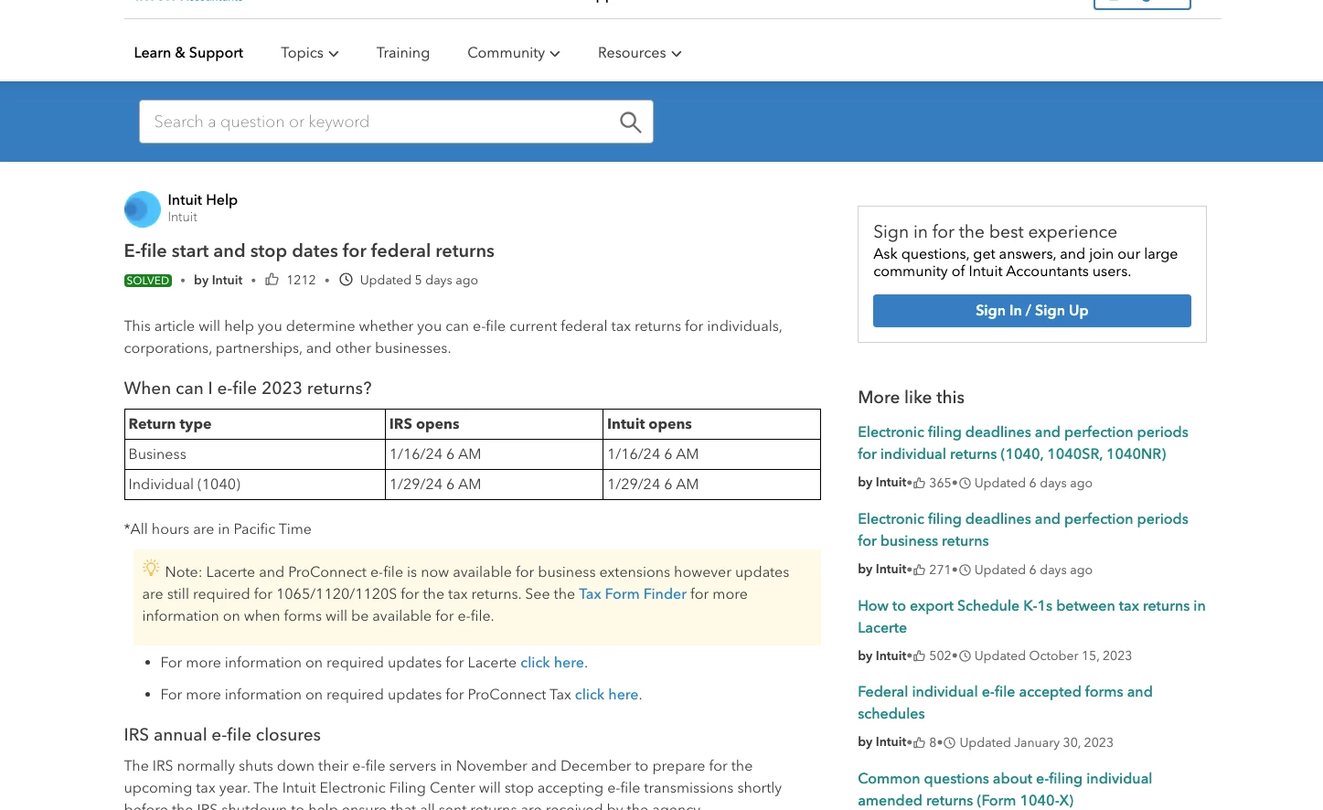Click the search magnifier icon
This screenshot has height=810, width=1323.
tap(630, 122)
